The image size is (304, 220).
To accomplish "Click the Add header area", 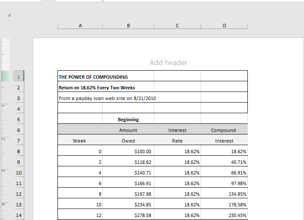I will 168,63.
